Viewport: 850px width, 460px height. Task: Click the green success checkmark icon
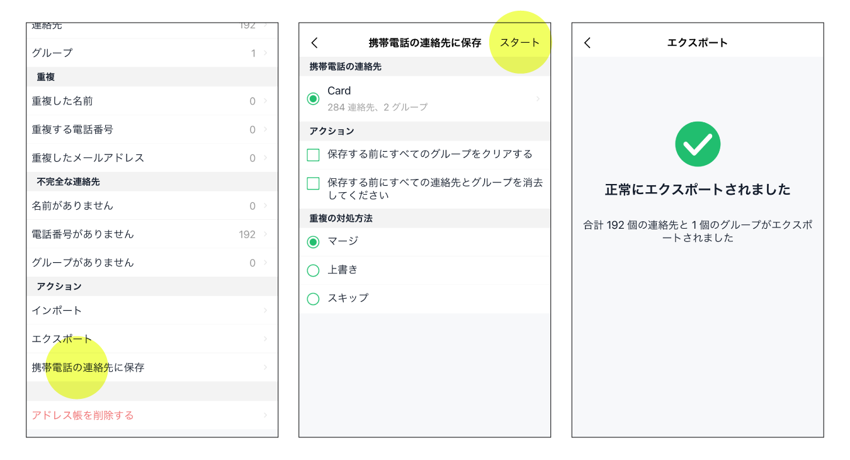[x=698, y=144]
